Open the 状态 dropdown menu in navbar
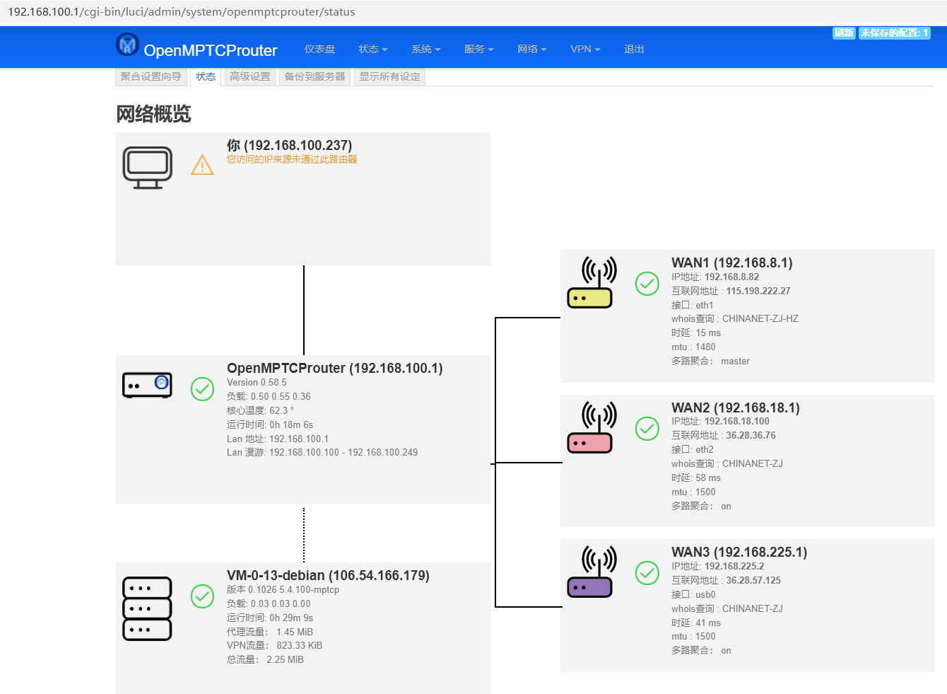The image size is (947, 694). pos(372,49)
